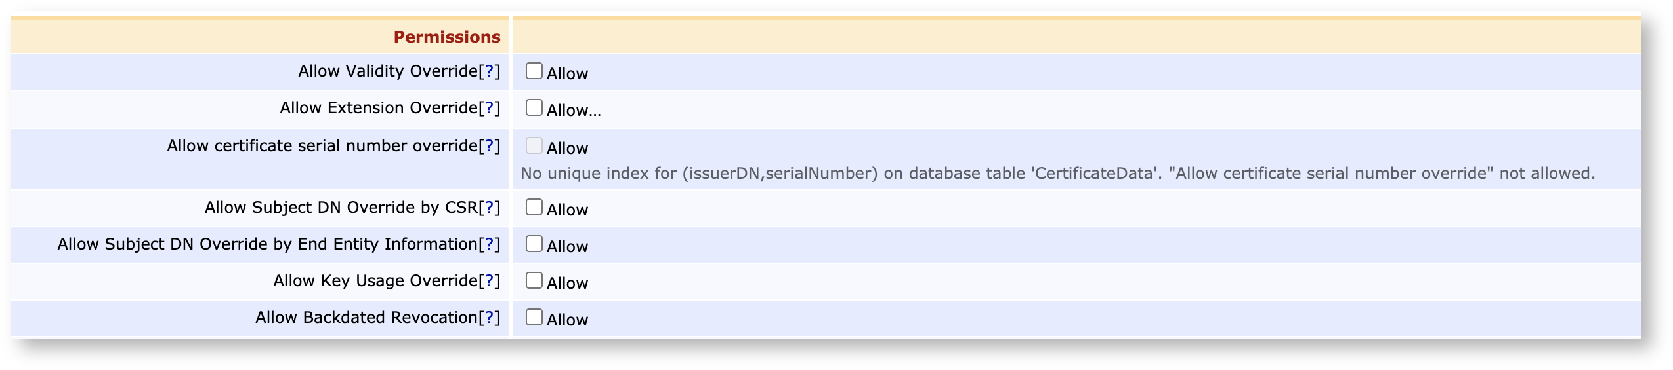Click the 'Allow...' text beside Extension Override checkbox
The height and width of the screenshot is (370, 1673).
[x=573, y=111]
